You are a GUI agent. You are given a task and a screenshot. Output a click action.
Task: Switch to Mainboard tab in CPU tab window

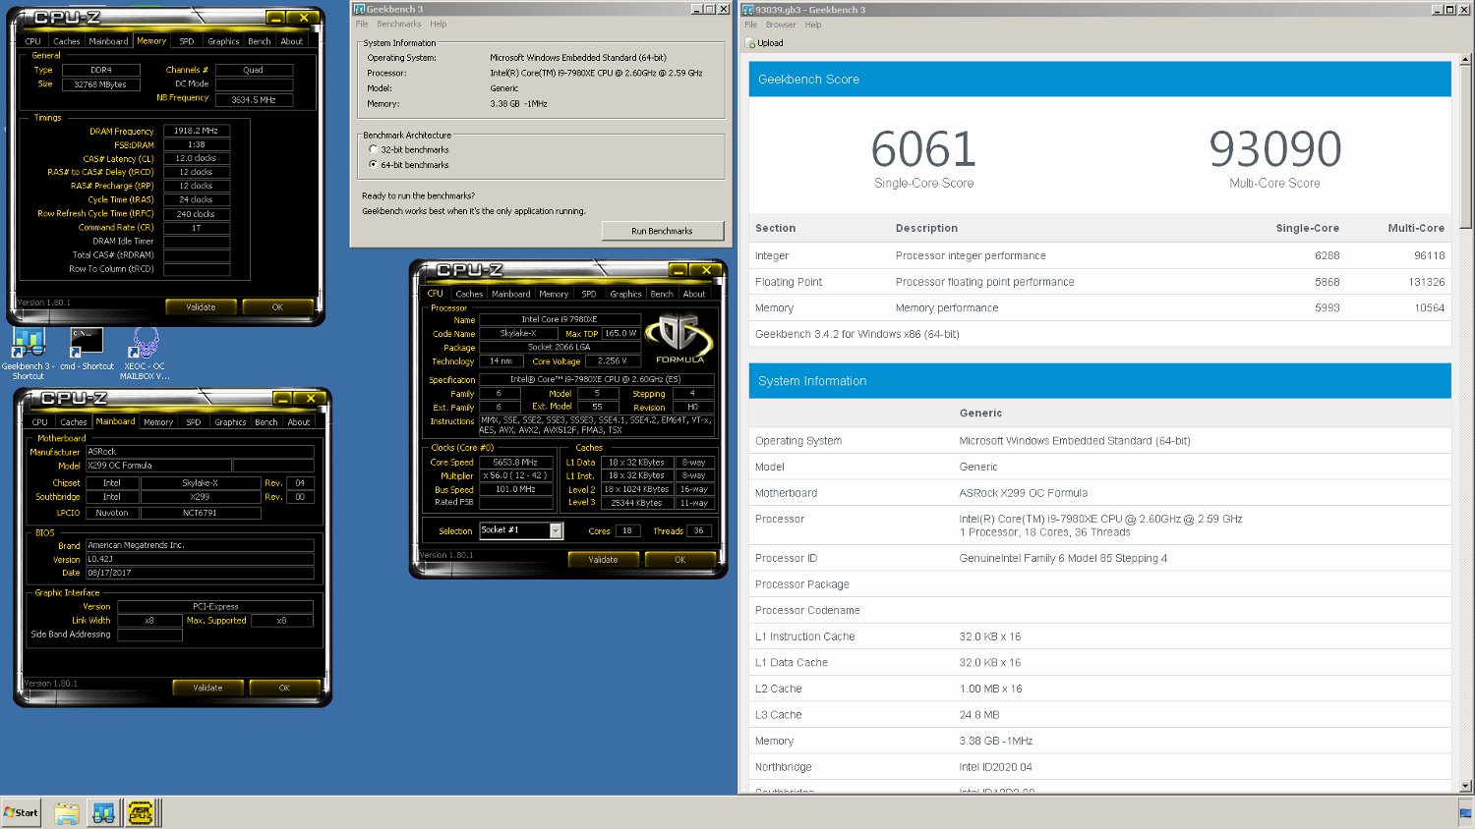510,294
